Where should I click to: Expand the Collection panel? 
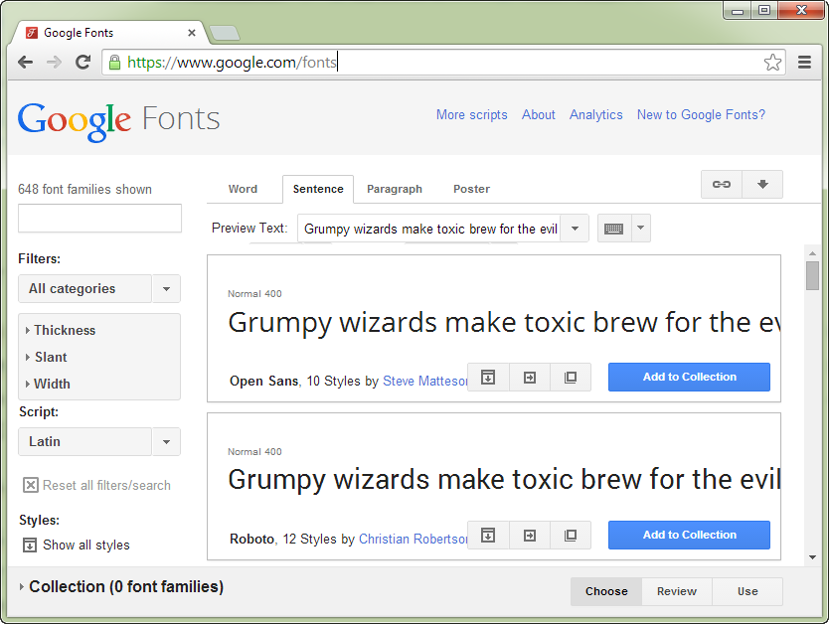[121, 586]
